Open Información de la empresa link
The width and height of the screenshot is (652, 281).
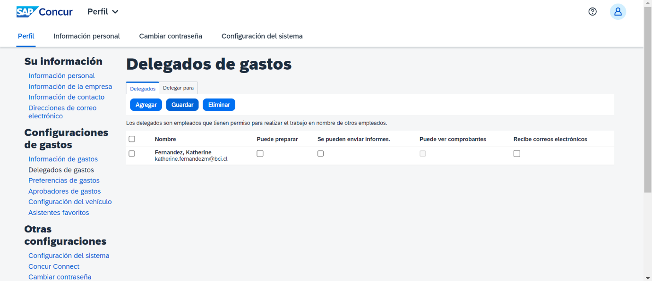click(x=70, y=87)
